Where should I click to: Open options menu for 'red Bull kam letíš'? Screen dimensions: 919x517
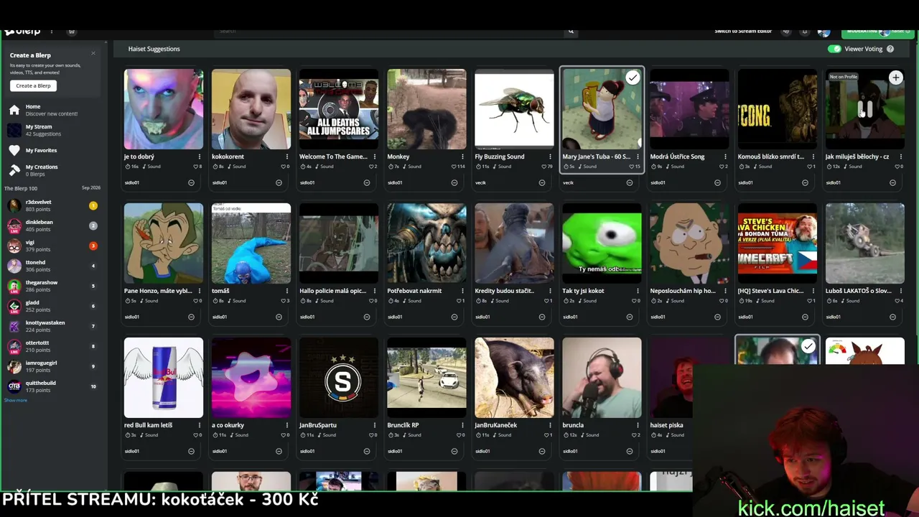(199, 425)
